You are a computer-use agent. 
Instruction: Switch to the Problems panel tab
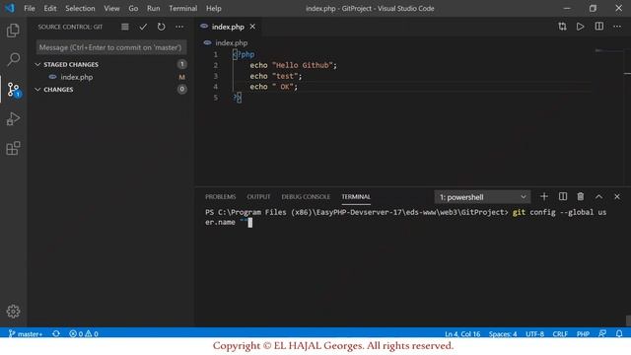(220, 196)
